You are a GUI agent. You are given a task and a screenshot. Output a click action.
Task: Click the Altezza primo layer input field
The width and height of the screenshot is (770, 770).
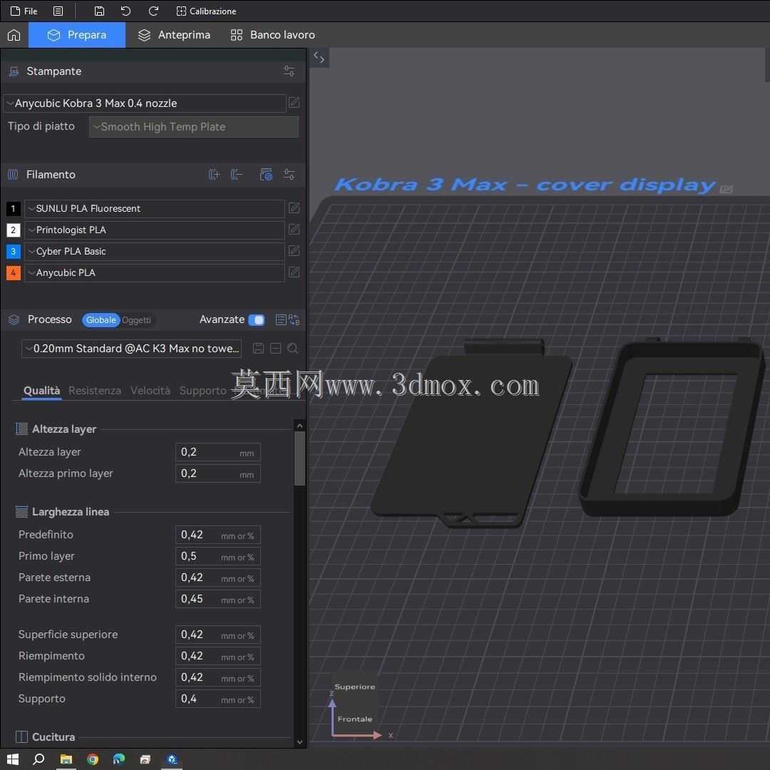pos(218,473)
